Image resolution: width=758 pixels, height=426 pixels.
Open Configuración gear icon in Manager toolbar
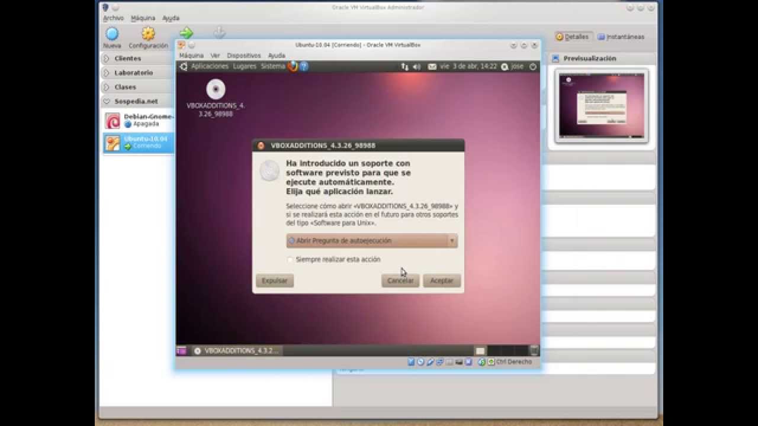[x=148, y=34]
